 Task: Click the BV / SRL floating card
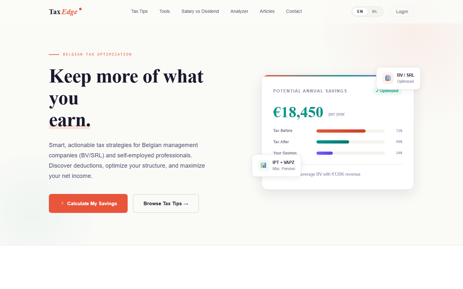coord(398,78)
